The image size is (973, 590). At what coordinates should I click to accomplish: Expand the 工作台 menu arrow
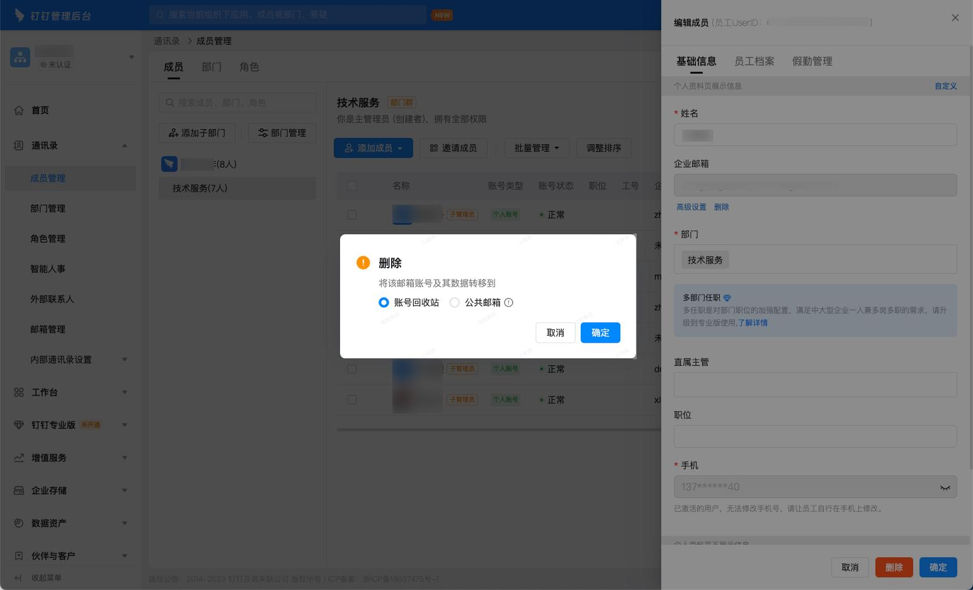click(x=125, y=392)
